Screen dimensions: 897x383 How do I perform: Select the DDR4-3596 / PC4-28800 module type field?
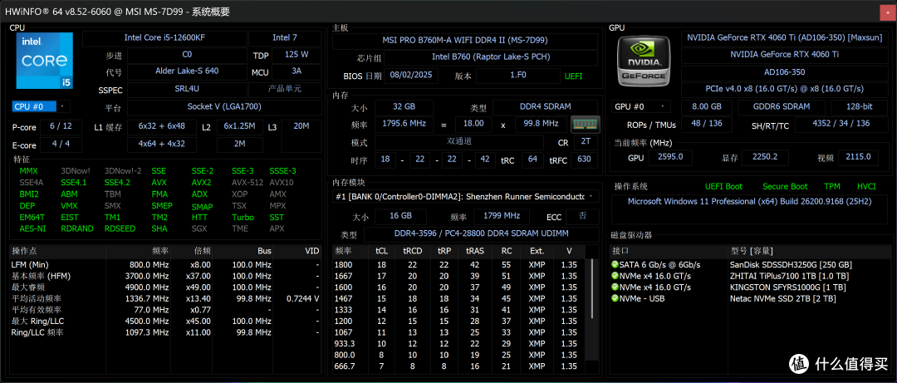[x=482, y=235]
